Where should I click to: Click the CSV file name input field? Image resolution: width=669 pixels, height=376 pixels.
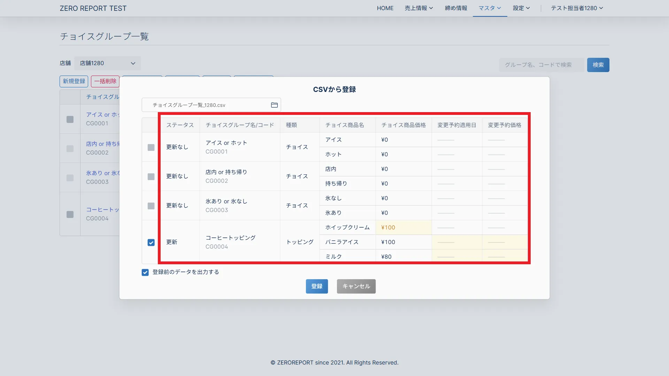click(x=206, y=105)
